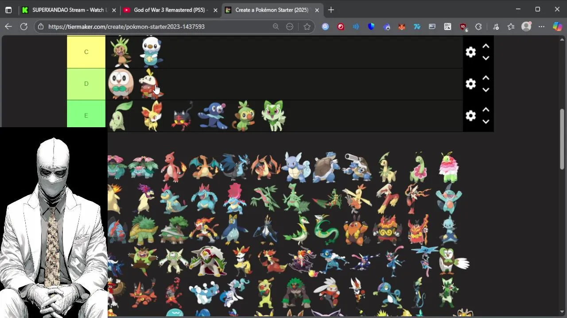The width and height of the screenshot is (567, 318).
Task: Click the MetaMask fox extension icon
Action: pyautogui.click(x=401, y=26)
